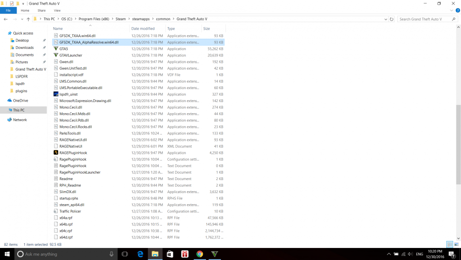Show hidden system tray icons

[389, 254]
